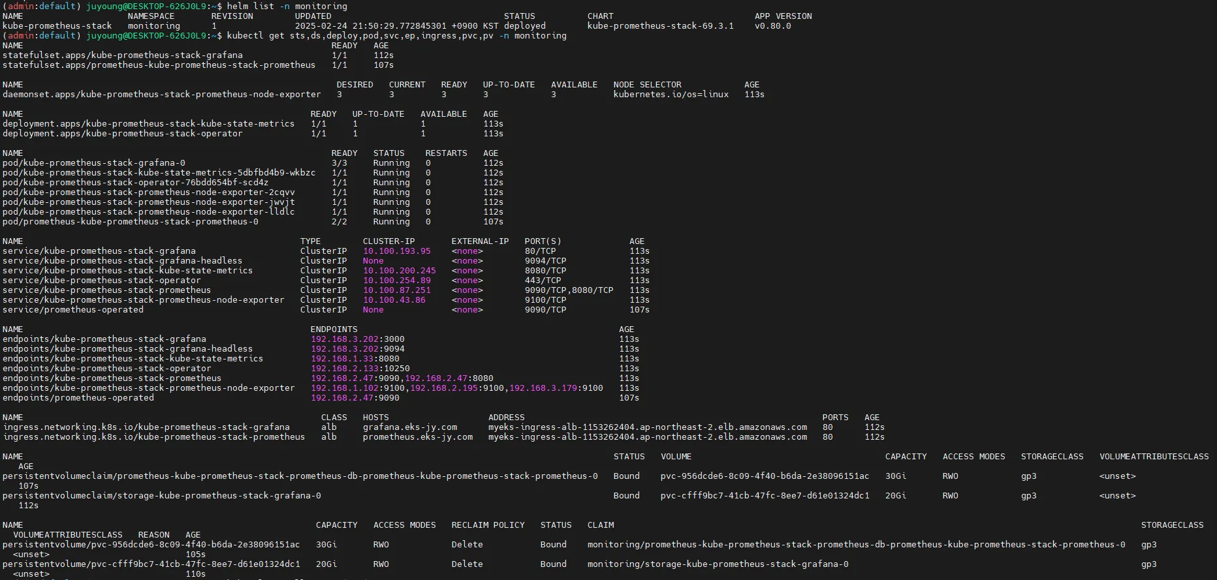
Task: Click host grafana.eks-jy.com
Action: pyautogui.click(x=410, y=427)
